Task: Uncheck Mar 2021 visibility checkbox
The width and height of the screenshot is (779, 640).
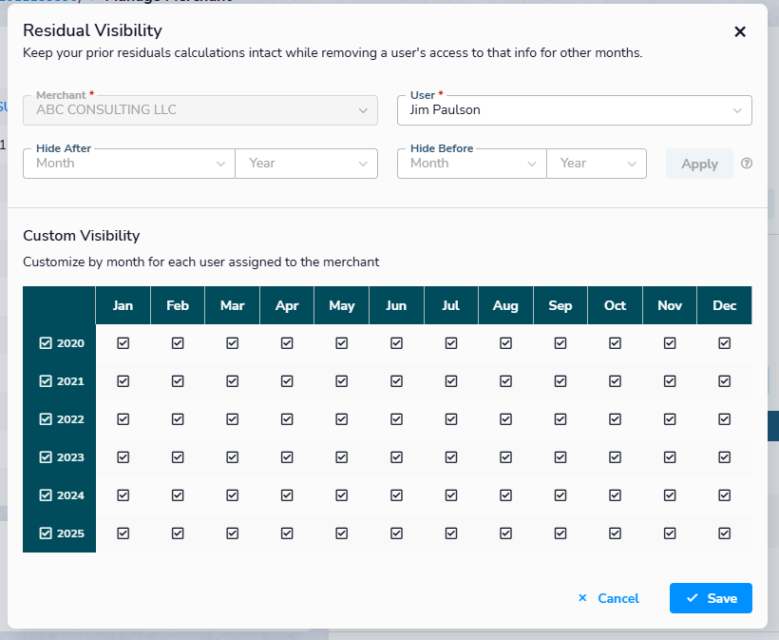Action: pos(233,381)
